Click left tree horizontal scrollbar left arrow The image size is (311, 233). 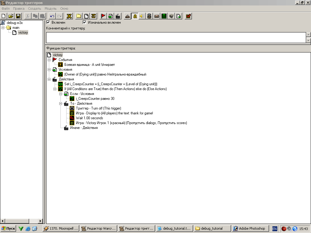point(2,221)
